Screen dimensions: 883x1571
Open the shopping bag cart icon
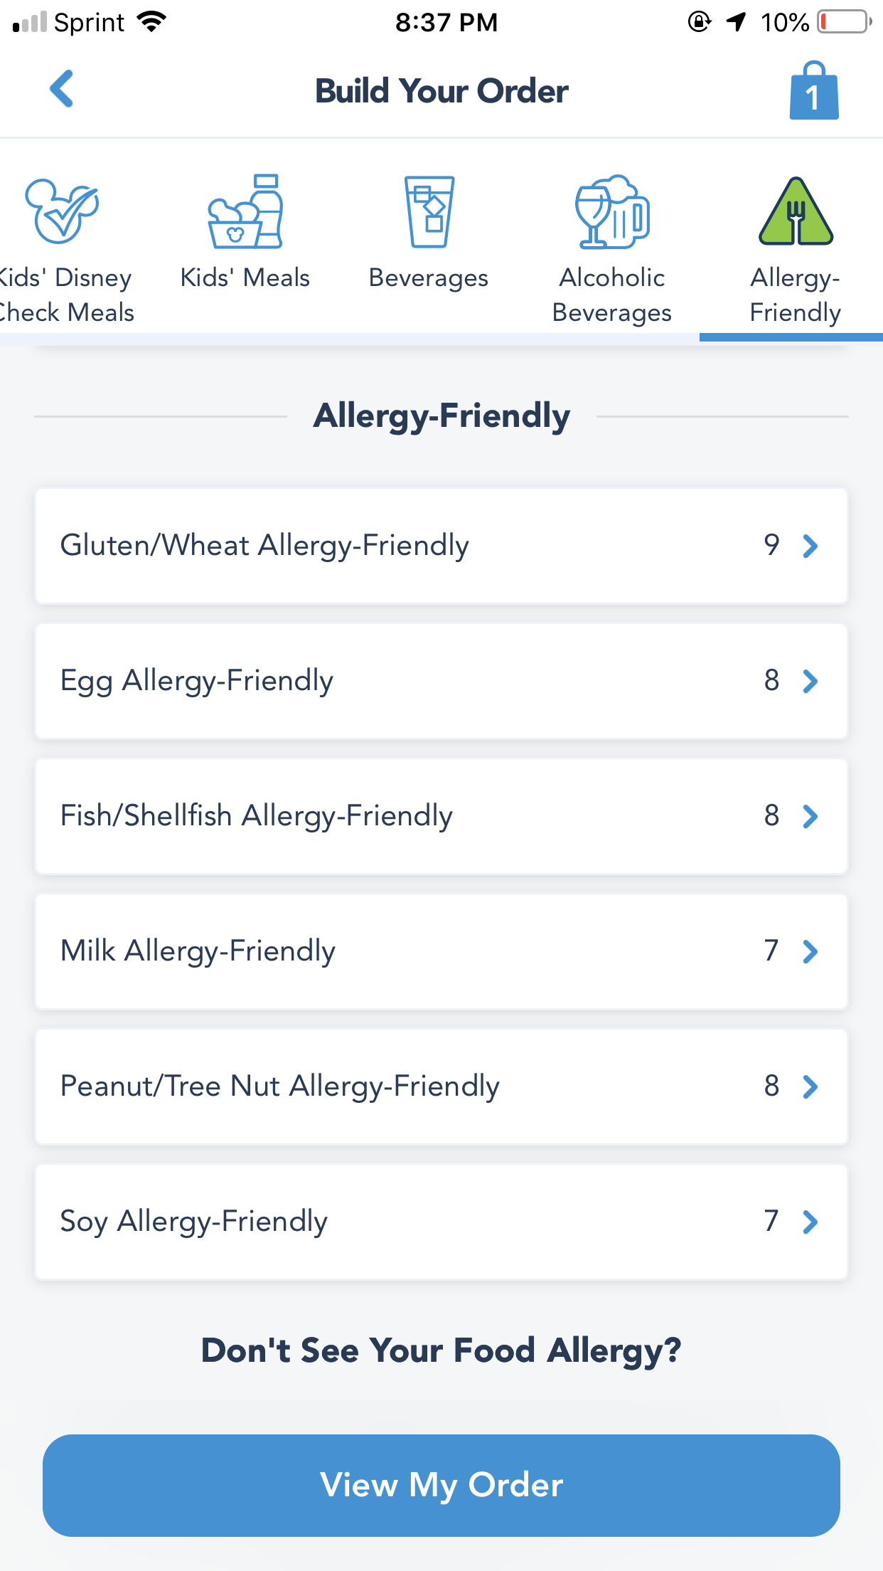coord(813,92)
